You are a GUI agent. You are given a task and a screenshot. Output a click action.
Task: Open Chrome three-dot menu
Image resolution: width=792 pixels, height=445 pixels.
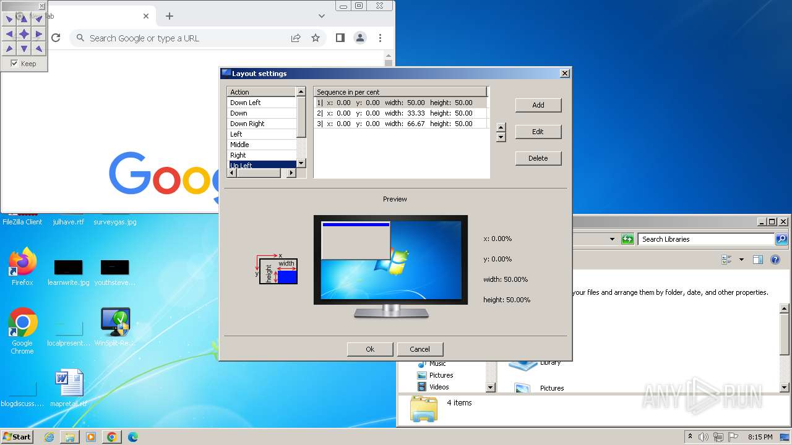pos(380,38)
